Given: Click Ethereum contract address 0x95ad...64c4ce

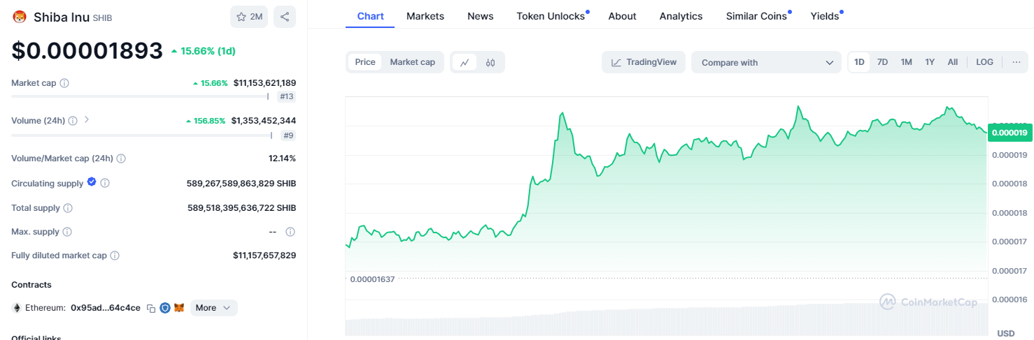Looking at the screenshot, I should click(x=106, y=308).
